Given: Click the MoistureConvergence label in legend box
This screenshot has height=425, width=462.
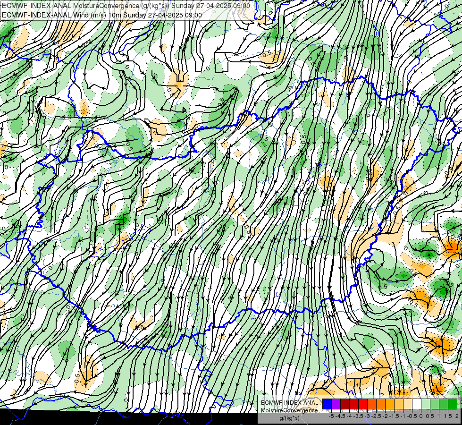Looking at the screenshot, I should [x=289, y=410].
